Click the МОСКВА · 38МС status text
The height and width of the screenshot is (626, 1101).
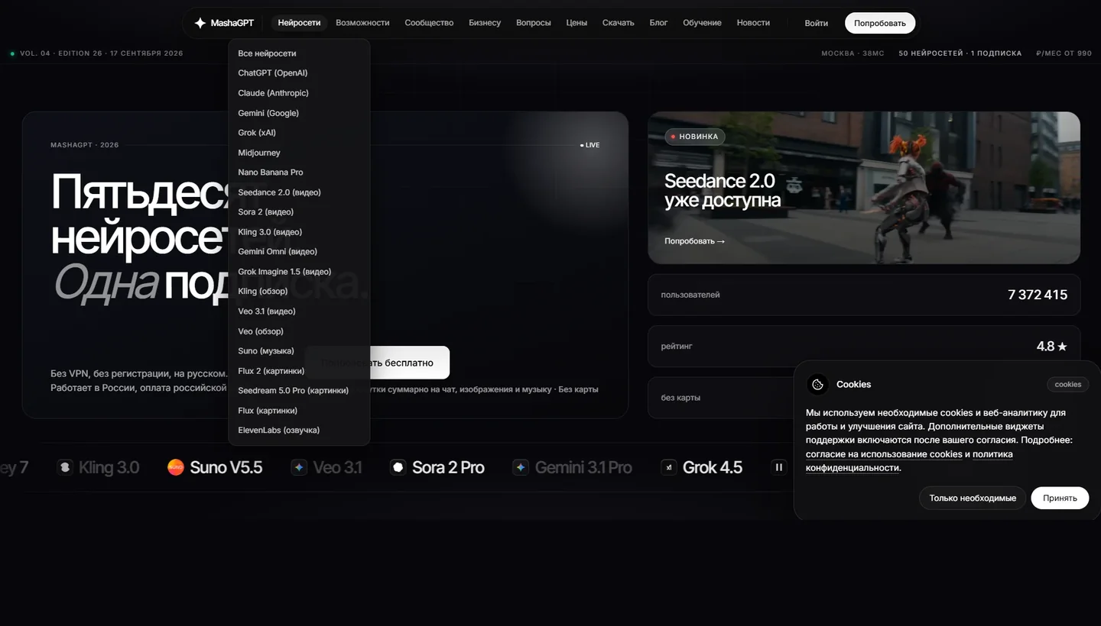click(853, 53)
